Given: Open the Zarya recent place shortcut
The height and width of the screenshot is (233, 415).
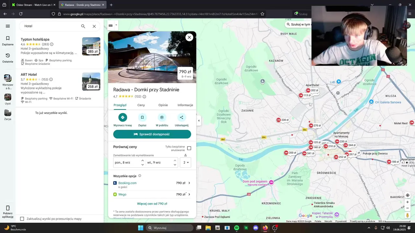Looking at the screenshot, I should pos(8,115).
